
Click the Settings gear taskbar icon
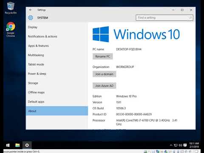[27, 145]
